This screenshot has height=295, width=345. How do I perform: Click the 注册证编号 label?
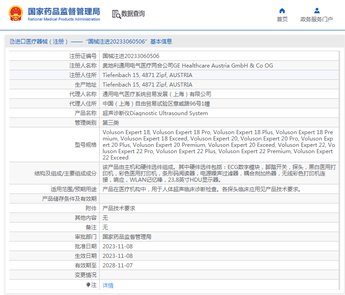(x=83, y=56)
